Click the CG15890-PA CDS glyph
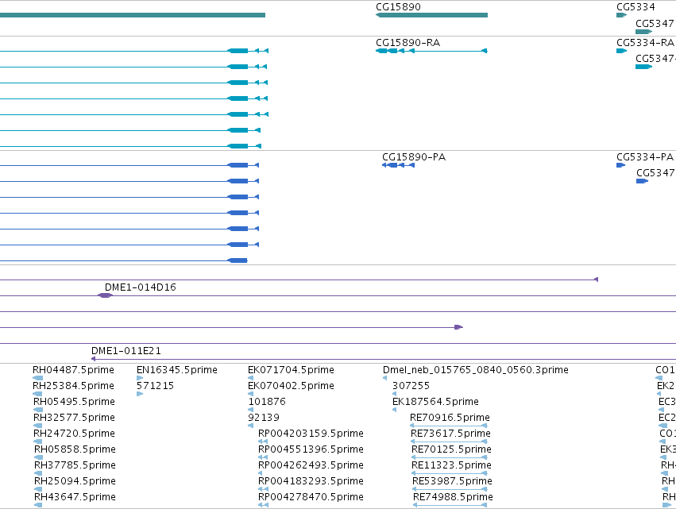The height and width of the screenshot is (509, 676). [x=398, y=165]
